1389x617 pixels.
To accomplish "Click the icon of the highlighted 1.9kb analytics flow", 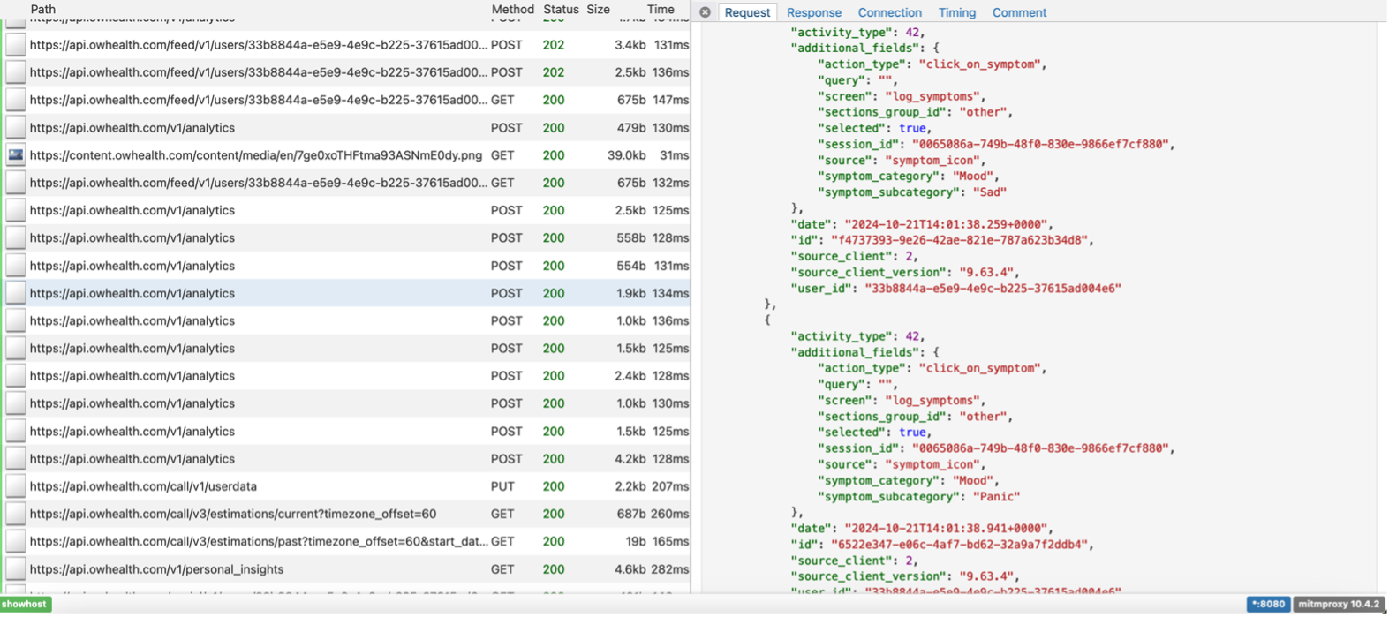I will tap(16, 293).
